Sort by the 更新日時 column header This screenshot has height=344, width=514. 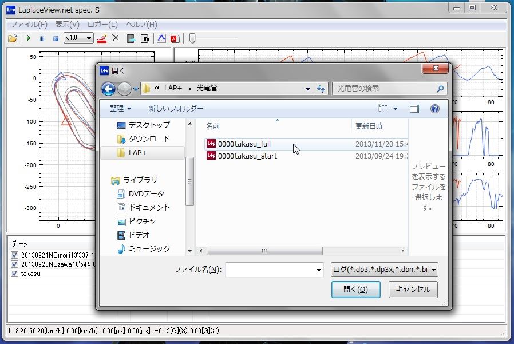[x=369, y=126]
